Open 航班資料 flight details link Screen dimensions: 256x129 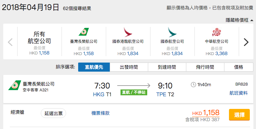(x=238, y=93)
